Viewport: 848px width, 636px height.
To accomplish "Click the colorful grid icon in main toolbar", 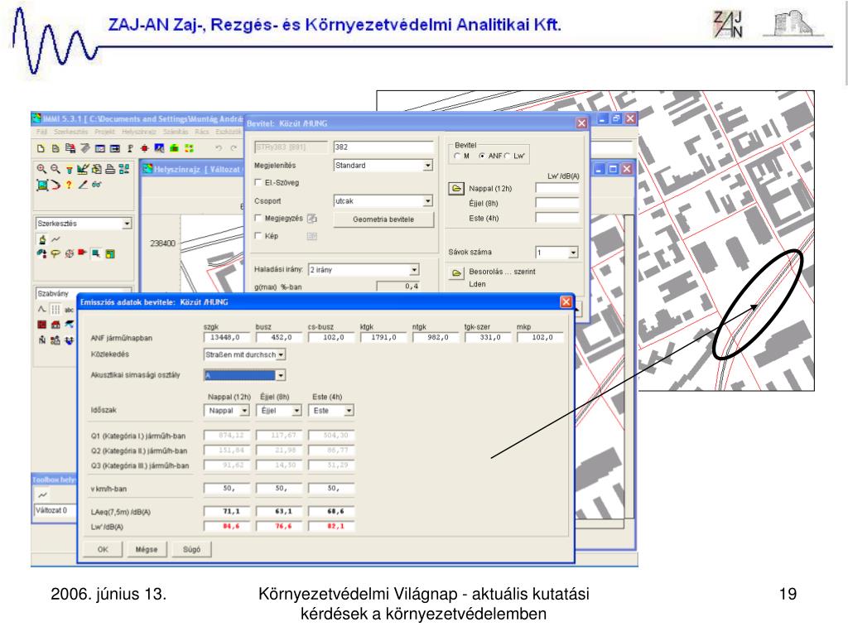I will point(189,148).
